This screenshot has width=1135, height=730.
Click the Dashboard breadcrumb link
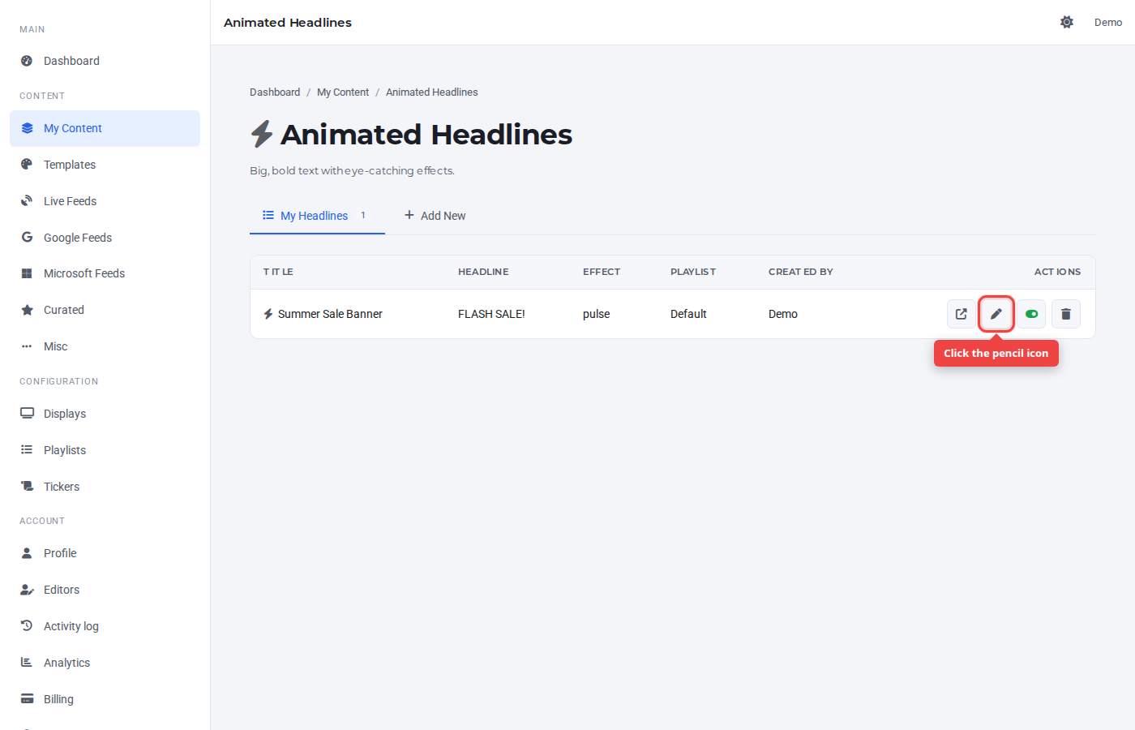coord(275,92)
